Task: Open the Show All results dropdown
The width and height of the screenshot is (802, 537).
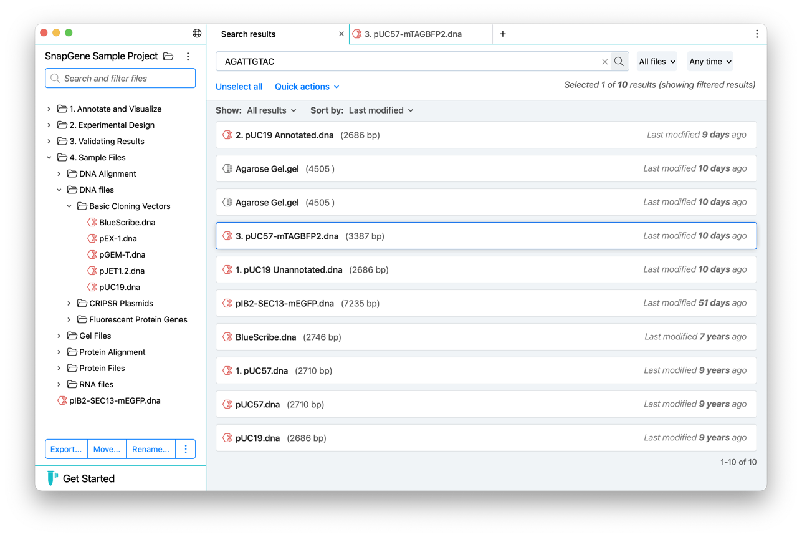Action: click(x=272, y=110)
